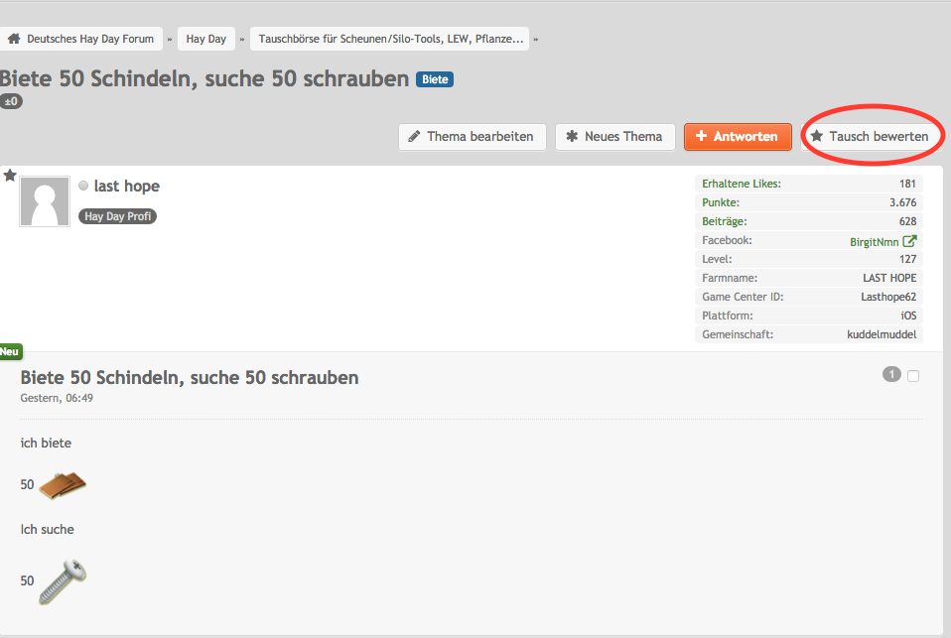This screenshot has width=951, height=638.
Task: Go to Hay Day breadcrumb
Action: coord(206,40)
